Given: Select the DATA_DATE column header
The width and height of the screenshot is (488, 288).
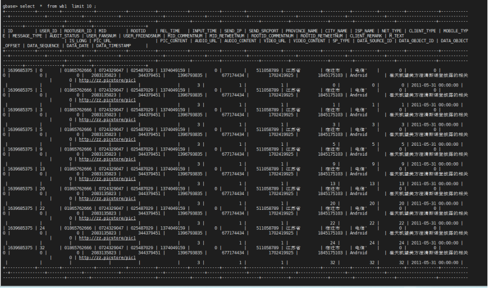Looking at the screenshot, I should (x=78, y=46).
